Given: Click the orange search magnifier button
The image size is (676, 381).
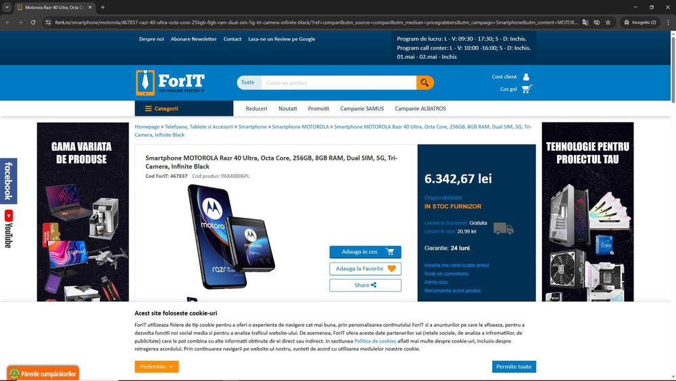Looking at the screenshot, I should pos(425,83).
